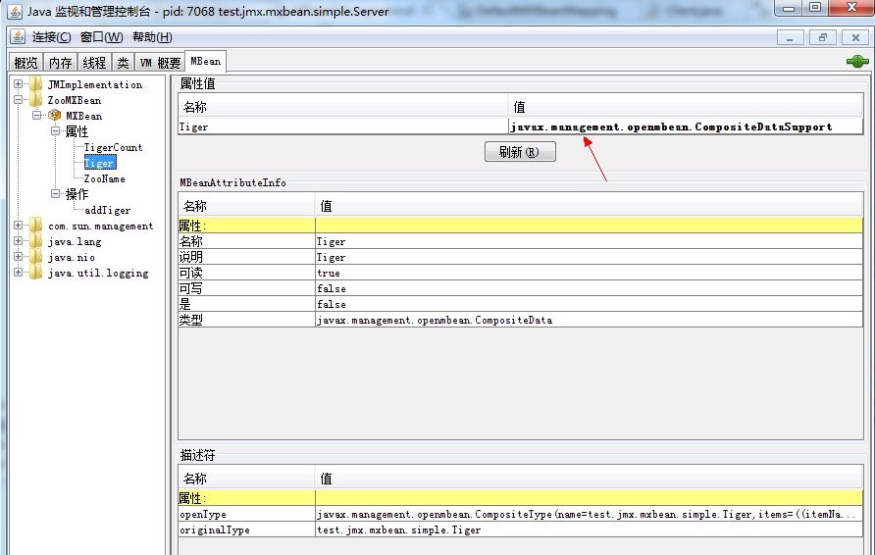
Task: Open the 连接(C) menu
Action: (51, 37)
